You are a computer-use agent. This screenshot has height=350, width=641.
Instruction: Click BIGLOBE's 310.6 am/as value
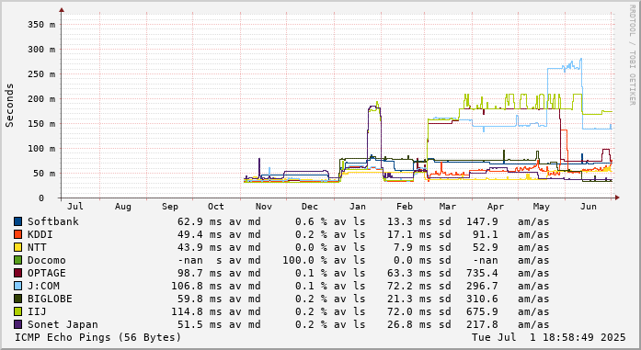pos(482,299)
